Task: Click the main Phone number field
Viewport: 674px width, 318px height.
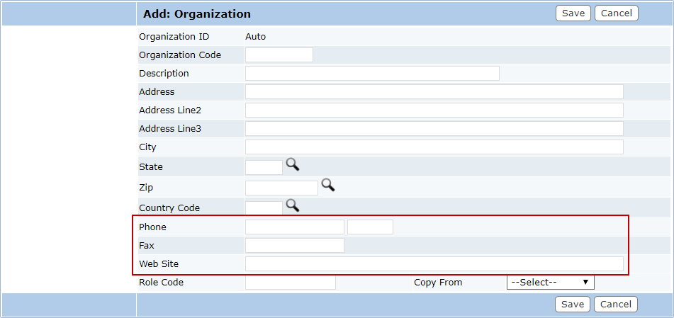Action: [x=295, y=227]
